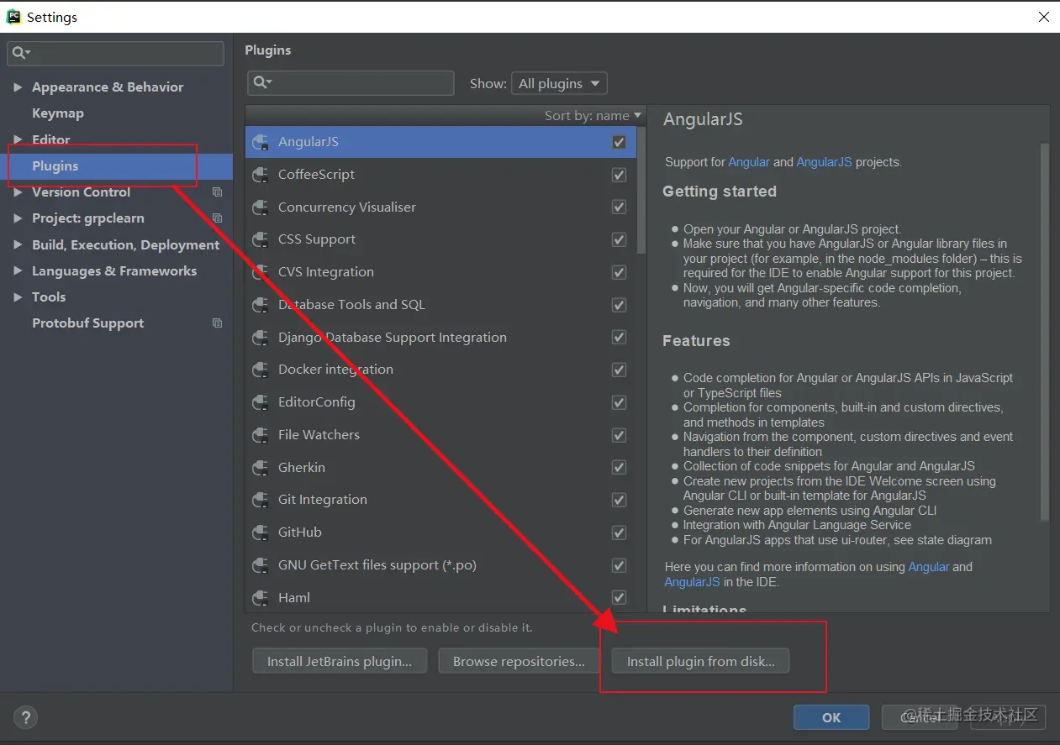1060x745 pixels.
Task: Select the Gherkin plugin row
Action: pyautogui.click(x=440, y=468)
